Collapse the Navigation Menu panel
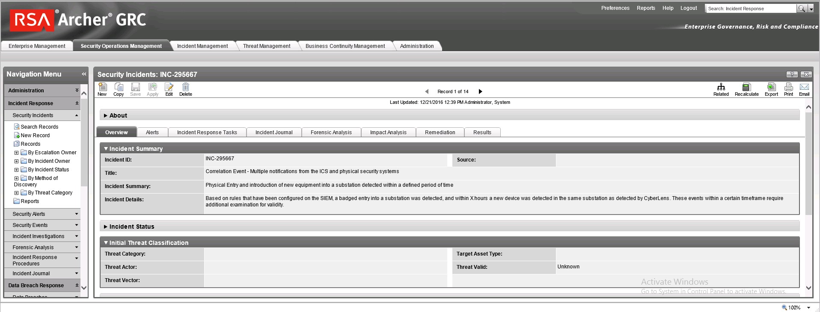Image resolution: width=820 pixels, height=312 pixels. (84, 74)
